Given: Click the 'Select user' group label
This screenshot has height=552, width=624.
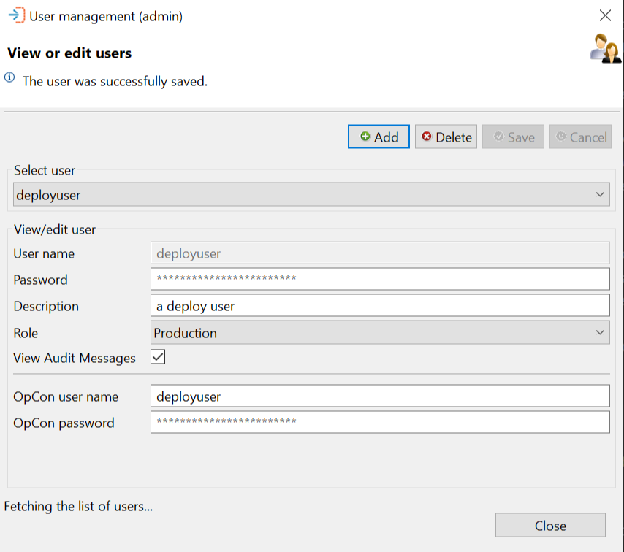Looking at the screenshot, I should pos(45,170).
